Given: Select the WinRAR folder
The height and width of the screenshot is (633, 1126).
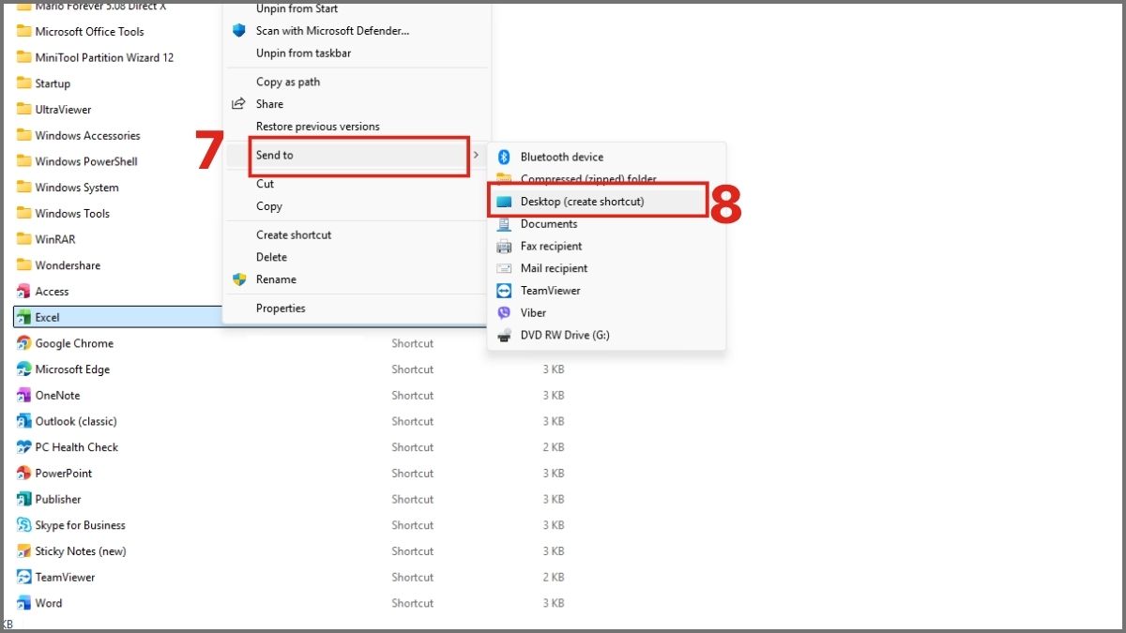Looking at the screenshot, I should click(46, 239).
